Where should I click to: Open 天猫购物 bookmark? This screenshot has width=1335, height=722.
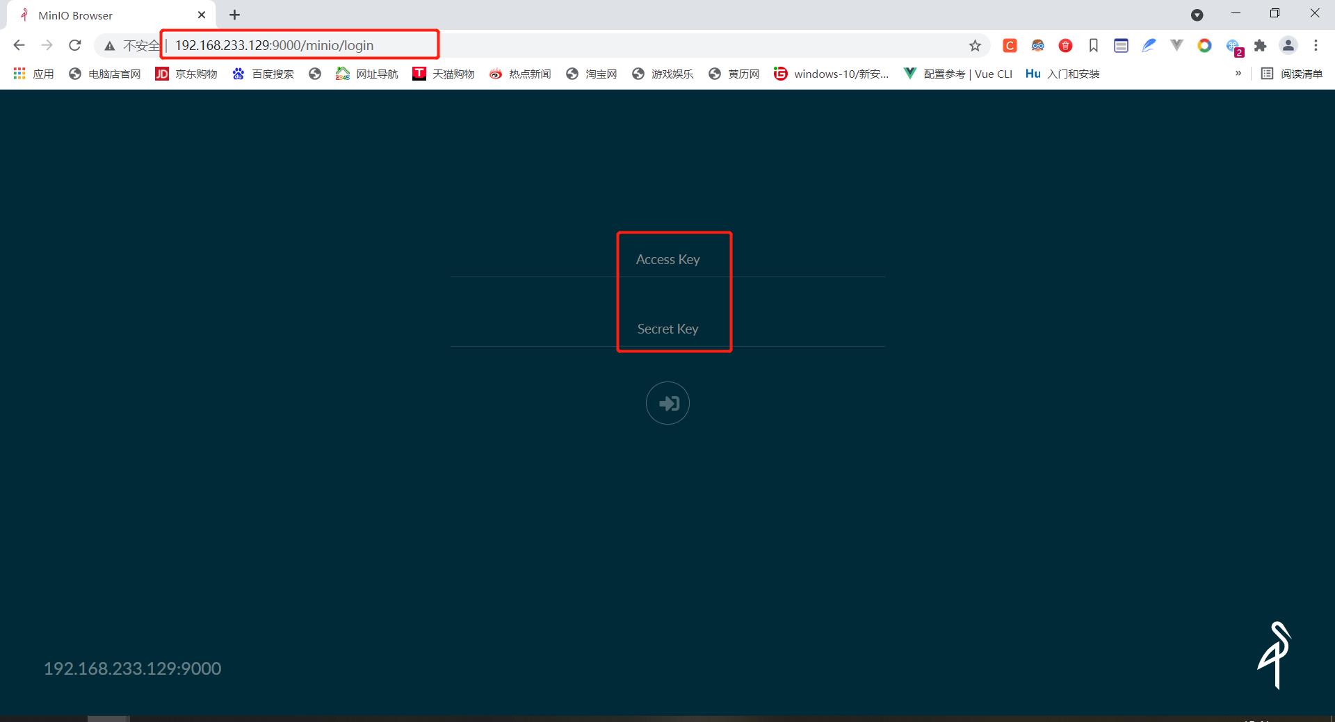click(x=444, y=74)
